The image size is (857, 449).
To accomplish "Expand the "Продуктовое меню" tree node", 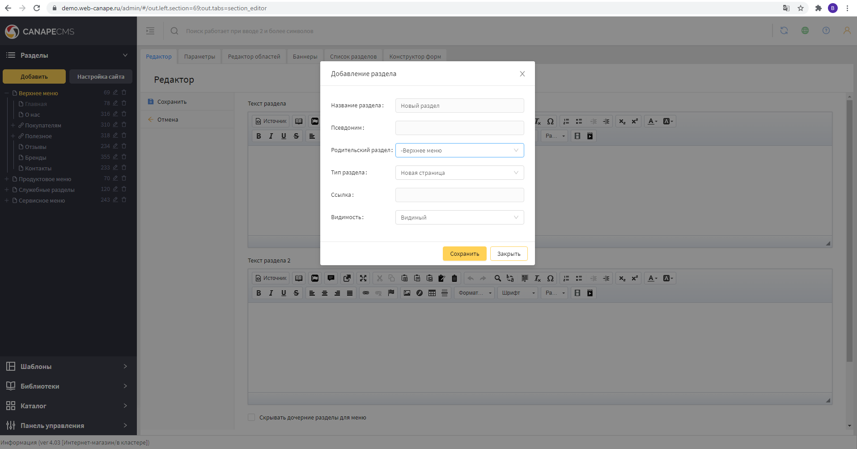I will coord(7,179).
